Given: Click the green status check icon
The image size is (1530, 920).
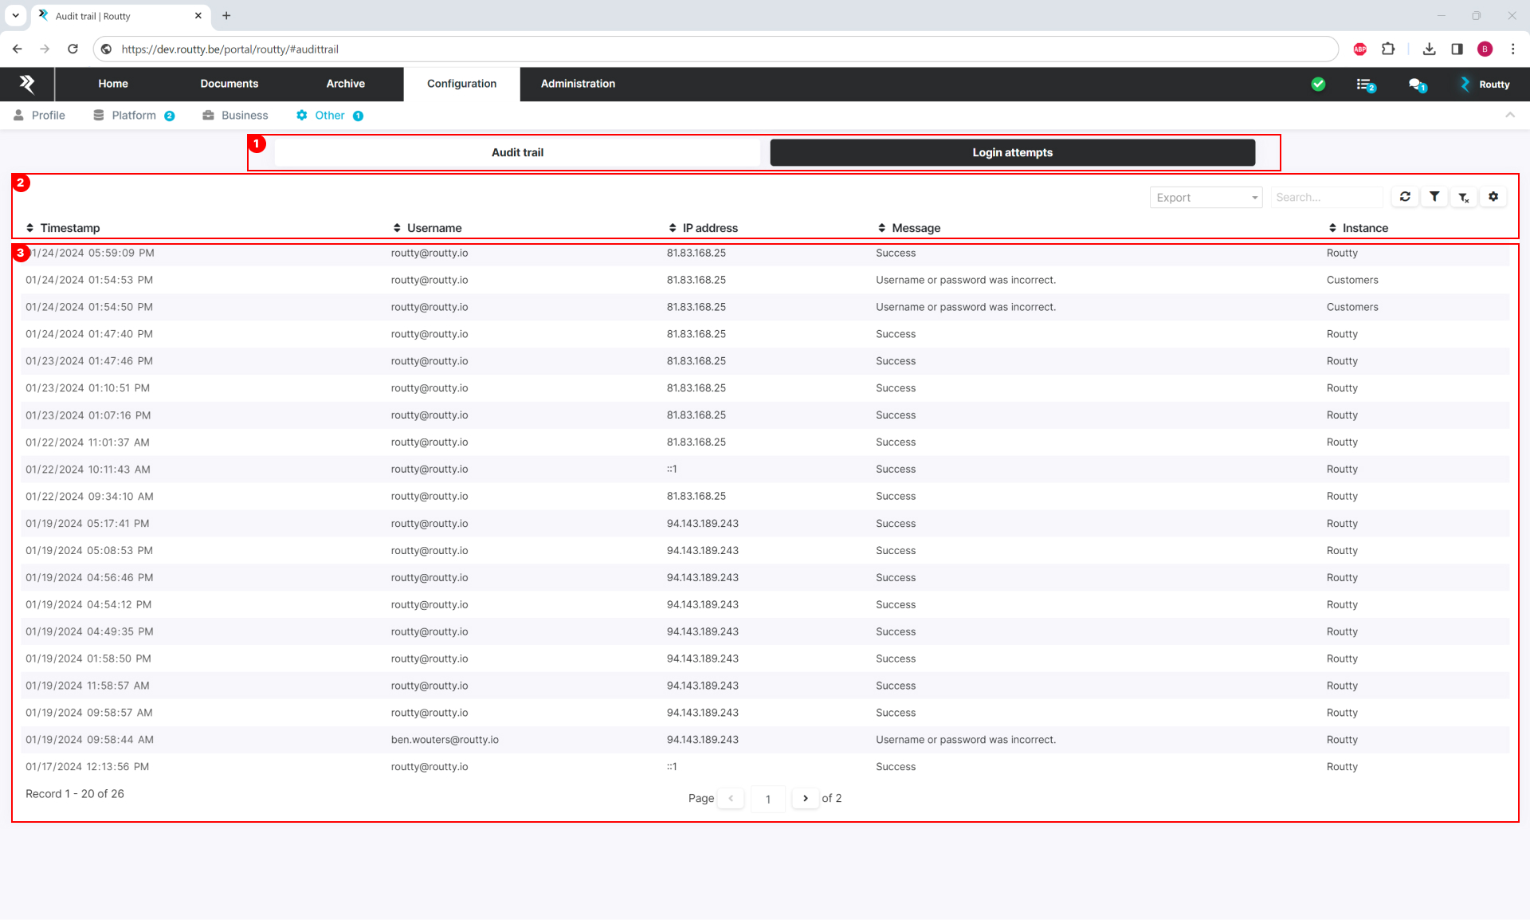Looking at the screenshot, I should click(x=1318, y=85).
